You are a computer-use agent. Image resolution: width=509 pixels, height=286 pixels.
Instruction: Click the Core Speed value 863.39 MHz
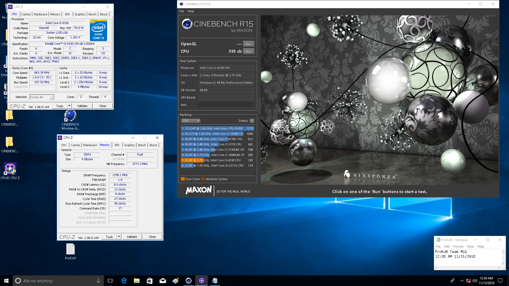coord(42,73)
